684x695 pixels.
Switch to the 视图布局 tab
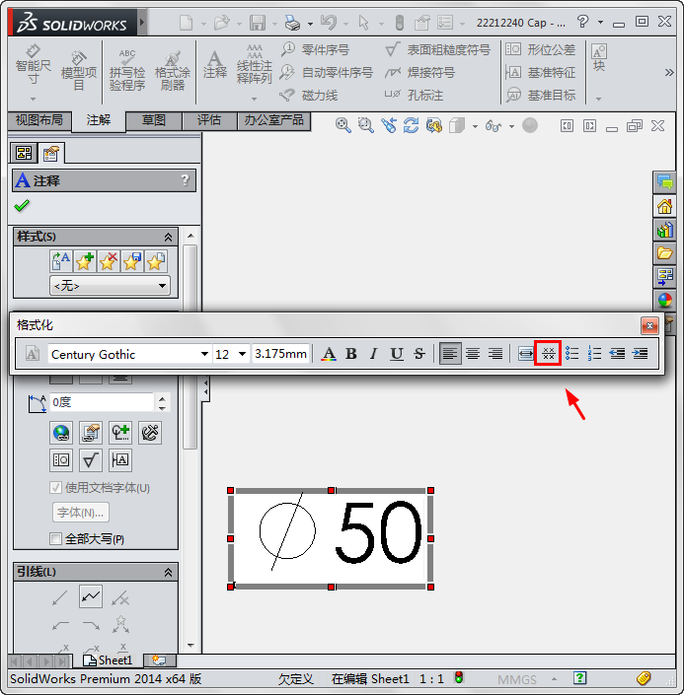click(x=39, y=120)
